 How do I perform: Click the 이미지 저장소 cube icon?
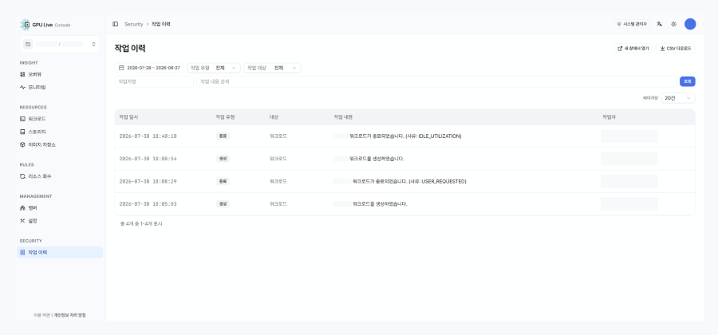coord(22,144)
